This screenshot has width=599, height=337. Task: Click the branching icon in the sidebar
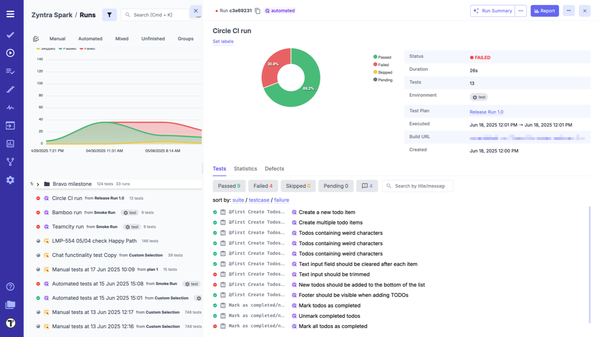(10, 161)
